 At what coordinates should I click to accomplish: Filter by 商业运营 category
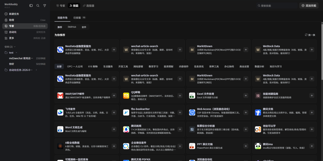coord(244,66)
